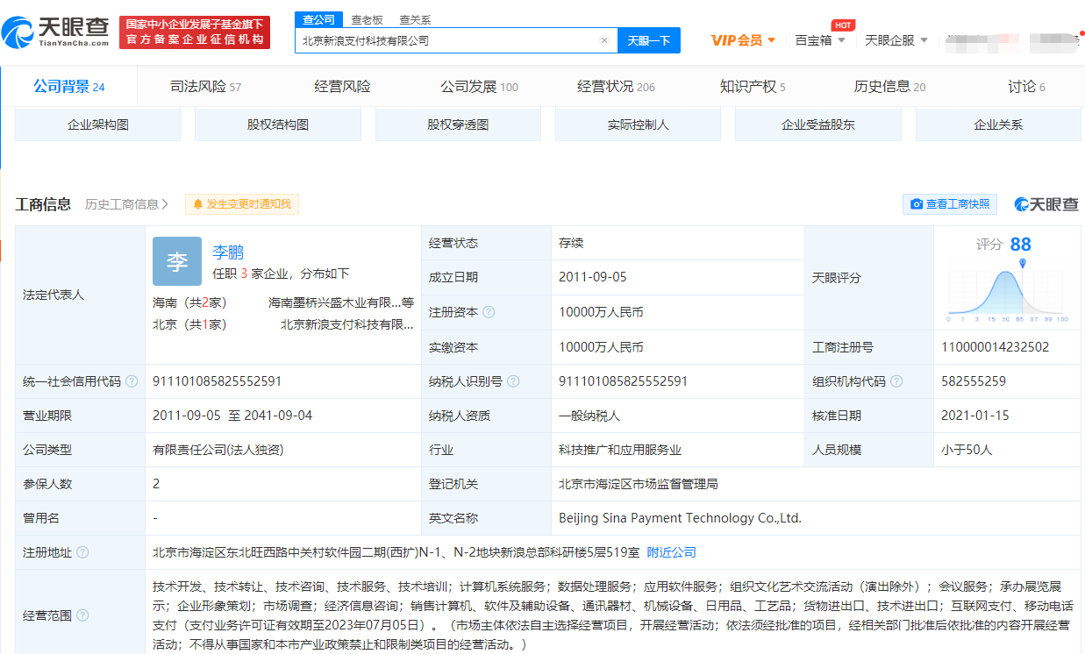Image resolution: width=1085 pixels, height=654 pixels.
Task: Switch to the 司法风险 tab
Action: pyautogui.click(x=205, y=87)
